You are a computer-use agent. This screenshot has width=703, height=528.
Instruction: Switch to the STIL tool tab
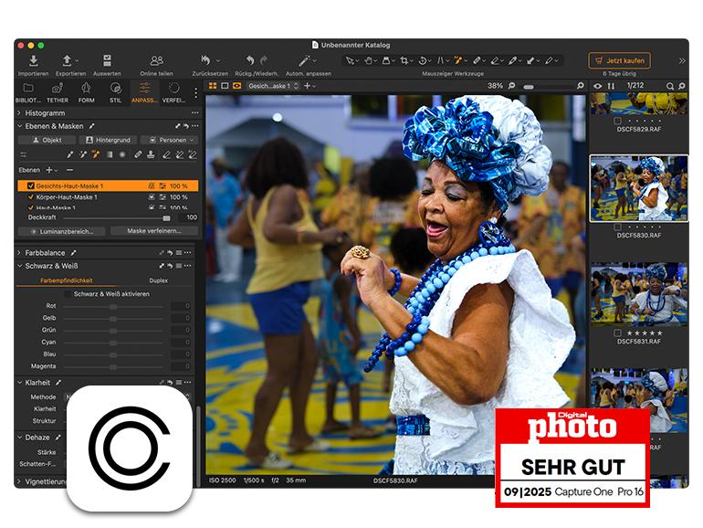116,93
